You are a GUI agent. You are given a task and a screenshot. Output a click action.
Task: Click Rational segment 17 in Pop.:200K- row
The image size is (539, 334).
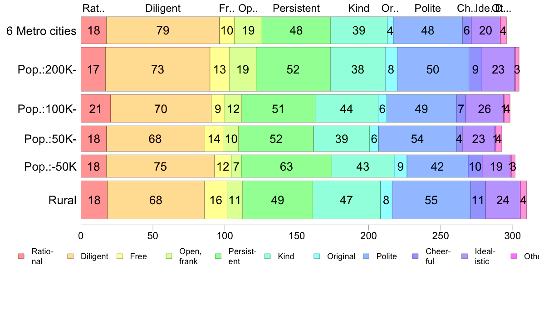(x=93, y=69)
